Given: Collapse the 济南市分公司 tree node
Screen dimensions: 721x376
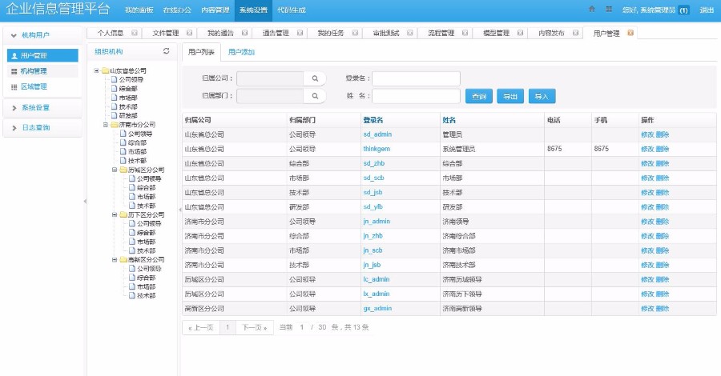Looking at the screenshot, I should coord(105,125).
